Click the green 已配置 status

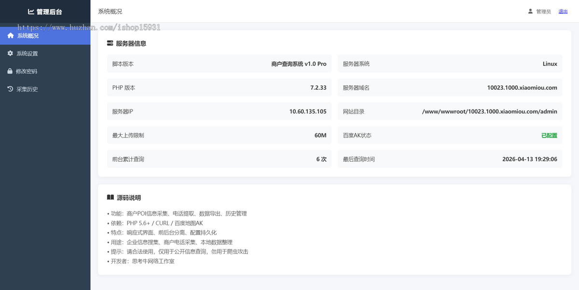[550, 136]
